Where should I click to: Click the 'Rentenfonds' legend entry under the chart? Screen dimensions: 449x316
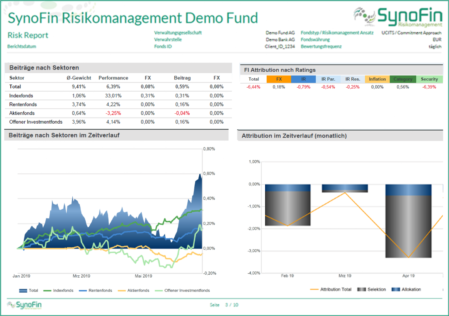pyautogui.click(x=96, y=291)
